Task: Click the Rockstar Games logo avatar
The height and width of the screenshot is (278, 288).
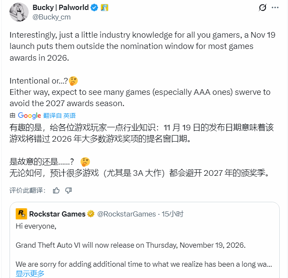Action: click(21, 214)
